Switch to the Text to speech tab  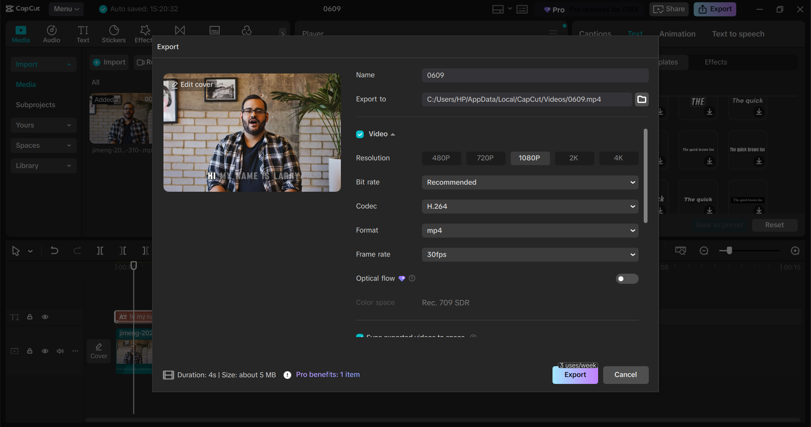pos(738,34)
